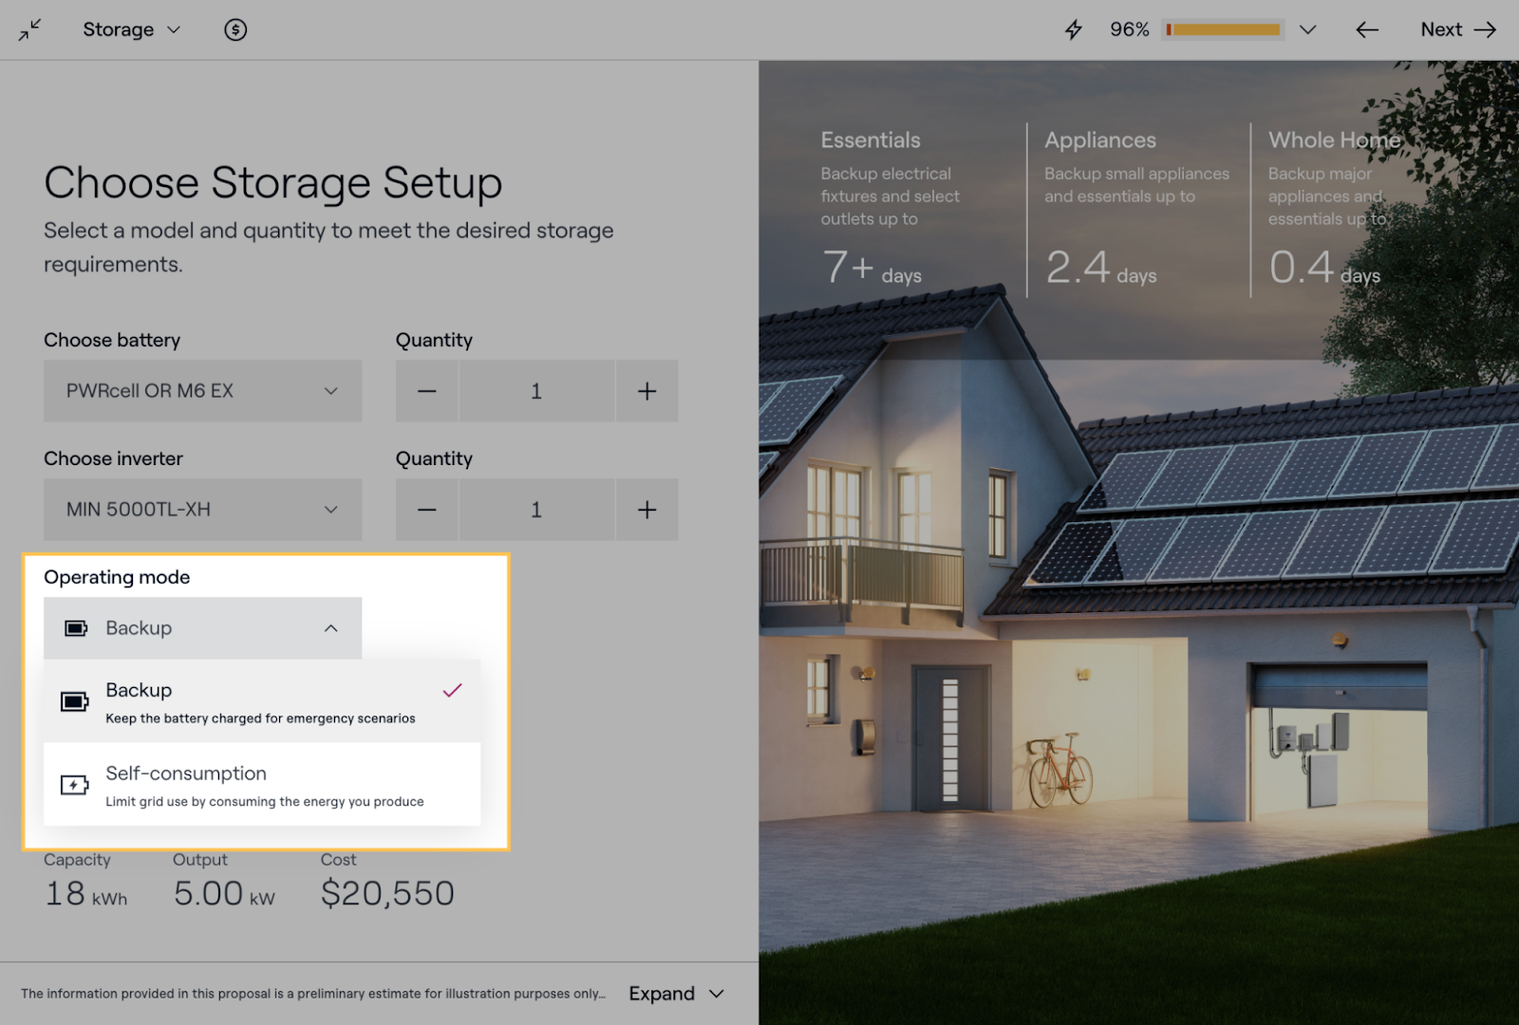
Task: Click the energy lightning bolt icon near 96%
Action: [x=1073, y=29]
